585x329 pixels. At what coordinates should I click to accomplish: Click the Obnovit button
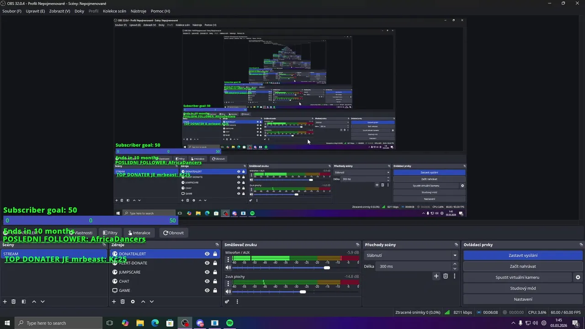[174, 233]
